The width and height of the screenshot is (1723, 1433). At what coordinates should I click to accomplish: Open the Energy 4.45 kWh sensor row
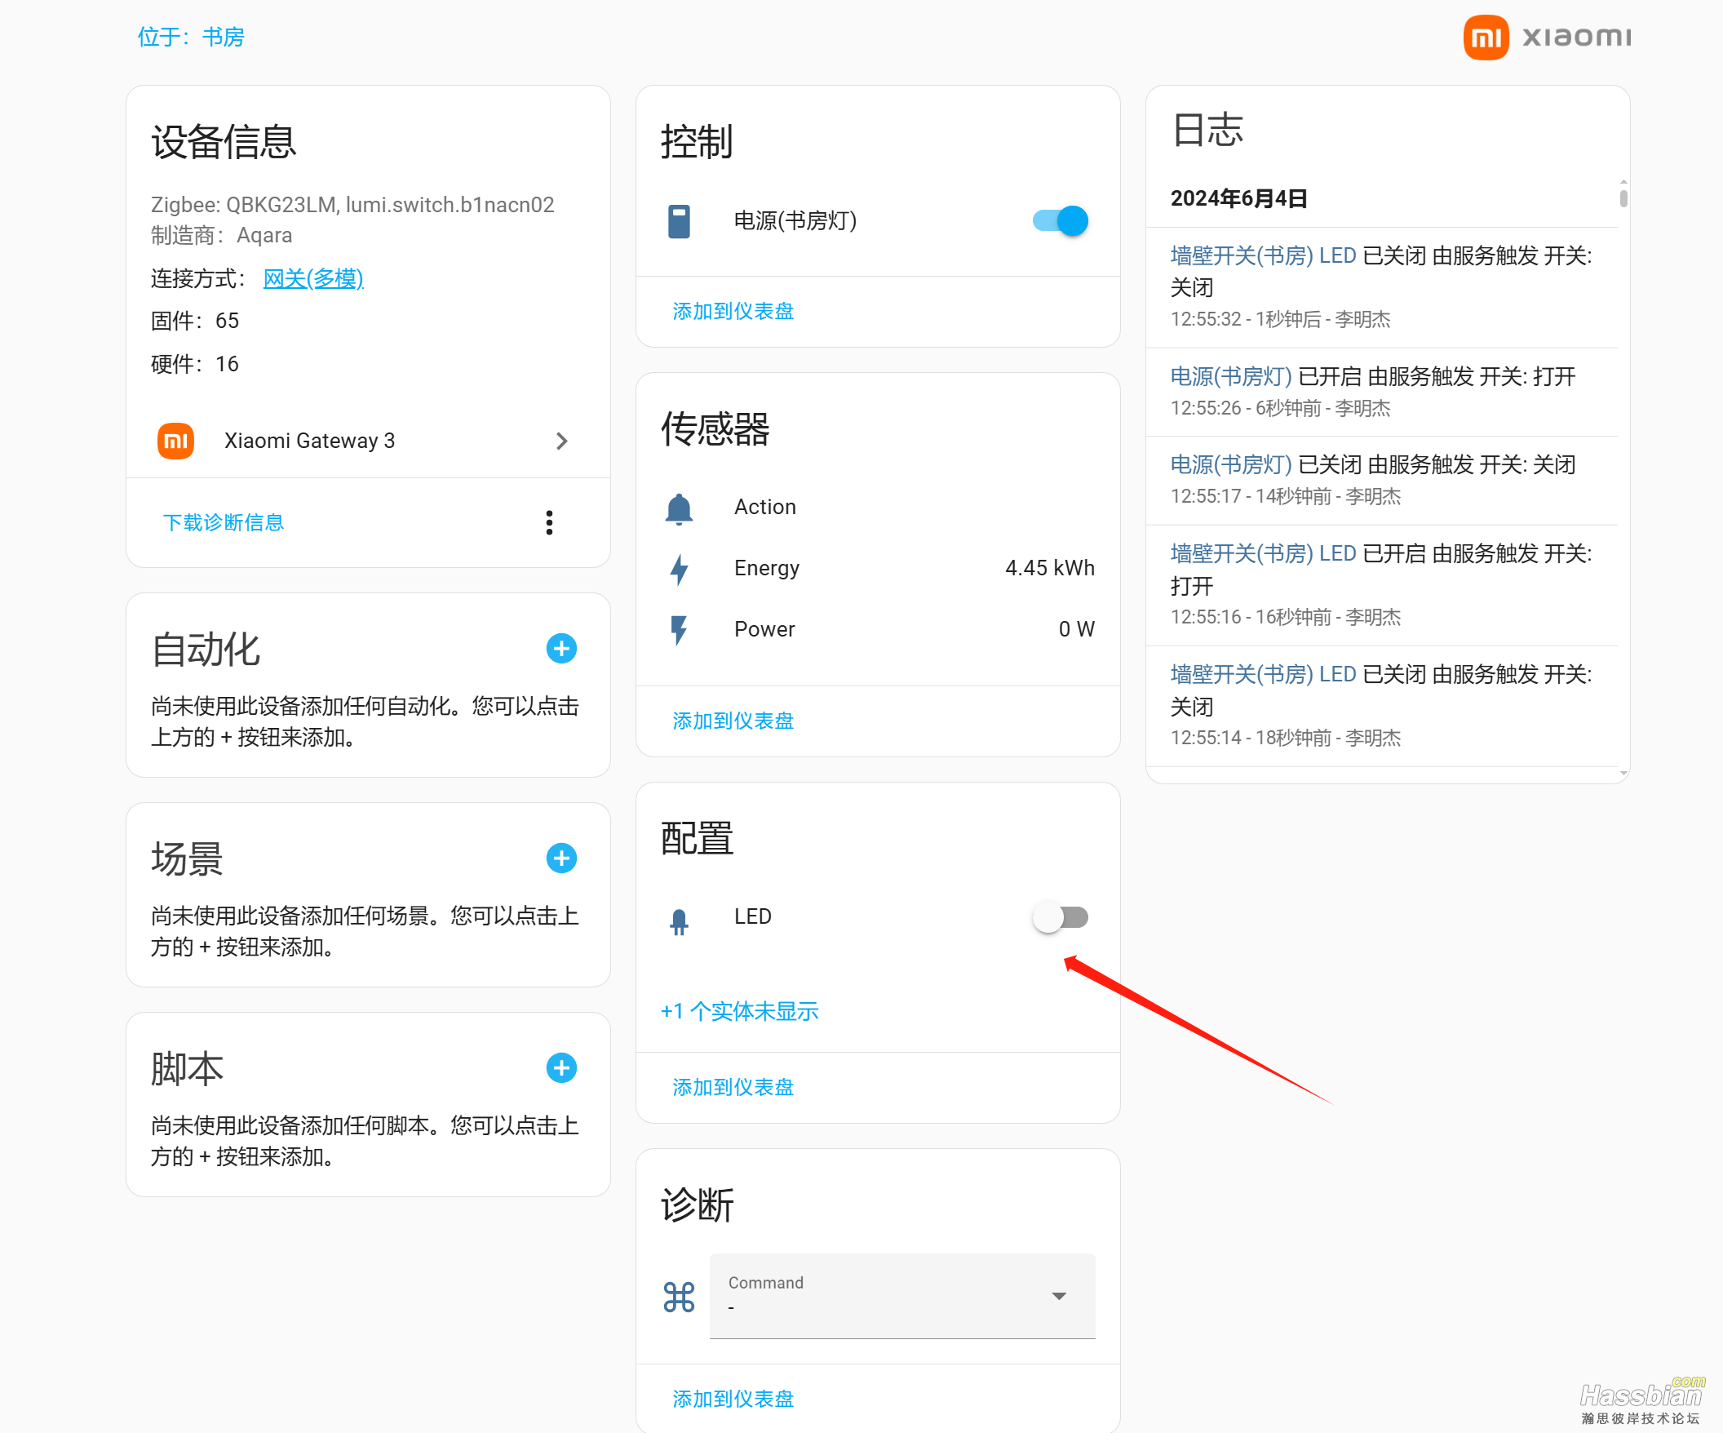coord(878,568)
